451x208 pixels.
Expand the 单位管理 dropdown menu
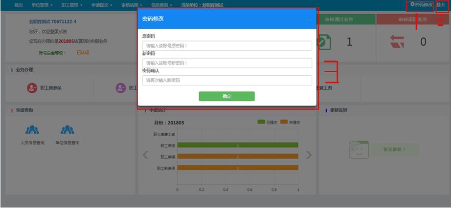tap(41, 5)
